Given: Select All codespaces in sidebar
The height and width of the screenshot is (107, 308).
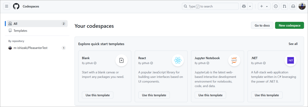Looking at the screenshot, I should [x=37, y=24].
